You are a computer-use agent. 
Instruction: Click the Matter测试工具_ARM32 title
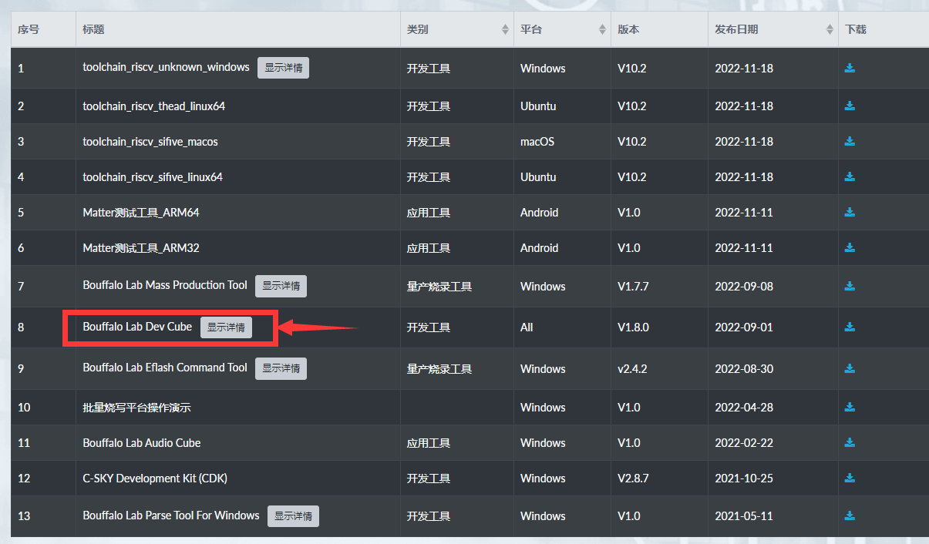pos(141,247)
